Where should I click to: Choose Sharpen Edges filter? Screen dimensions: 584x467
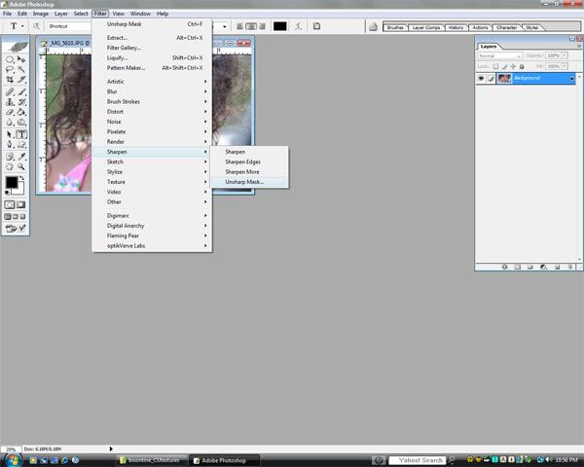(x=249, y=162)
